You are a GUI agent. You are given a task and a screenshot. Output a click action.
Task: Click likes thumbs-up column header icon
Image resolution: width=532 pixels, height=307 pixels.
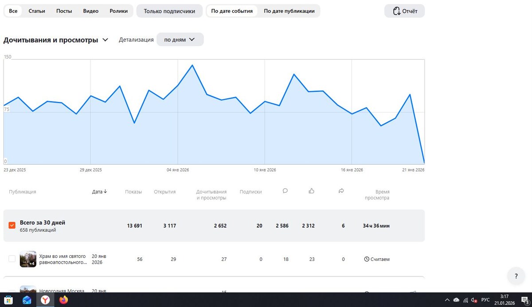click(x=312, y=191)
